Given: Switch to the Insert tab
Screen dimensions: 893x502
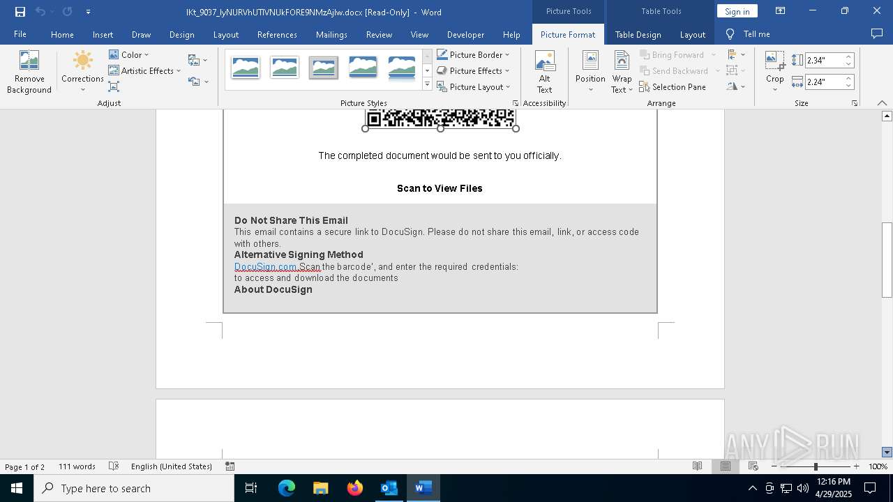Looking at the screenshot, I should coord(103,34).
